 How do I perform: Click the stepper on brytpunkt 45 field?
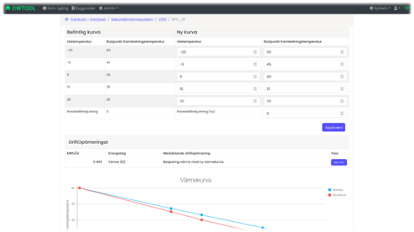342,64
